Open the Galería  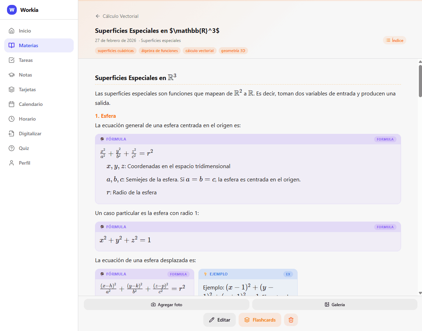pyautogui.click(x=334, y=304)
